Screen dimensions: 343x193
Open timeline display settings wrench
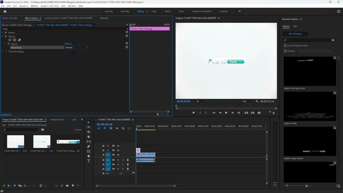pos(123,128)
